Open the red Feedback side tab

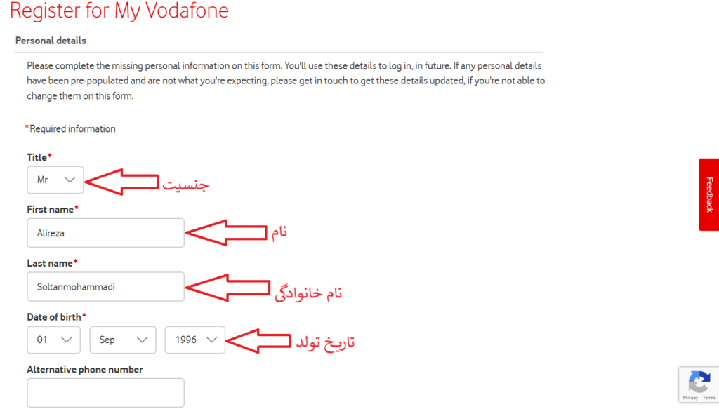(x=708, y=194)
